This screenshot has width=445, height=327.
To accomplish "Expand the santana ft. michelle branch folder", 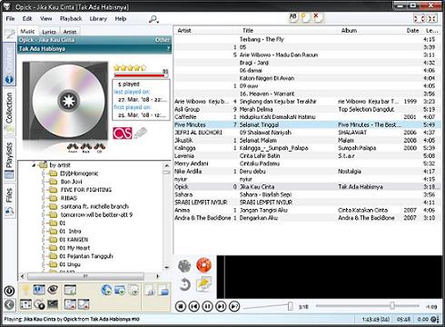I will pyautogui.click(x=44, y=206).
